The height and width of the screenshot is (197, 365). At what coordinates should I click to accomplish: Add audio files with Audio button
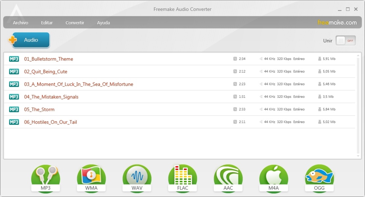(29, 40)
